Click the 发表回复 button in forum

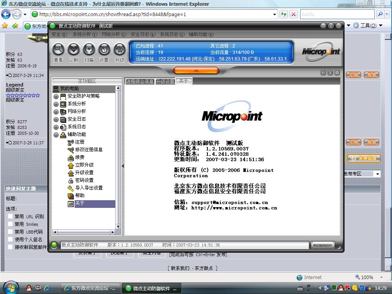[x=364, y=158]
